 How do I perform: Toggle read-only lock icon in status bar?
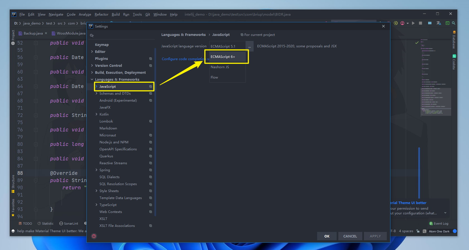point(418,231)
